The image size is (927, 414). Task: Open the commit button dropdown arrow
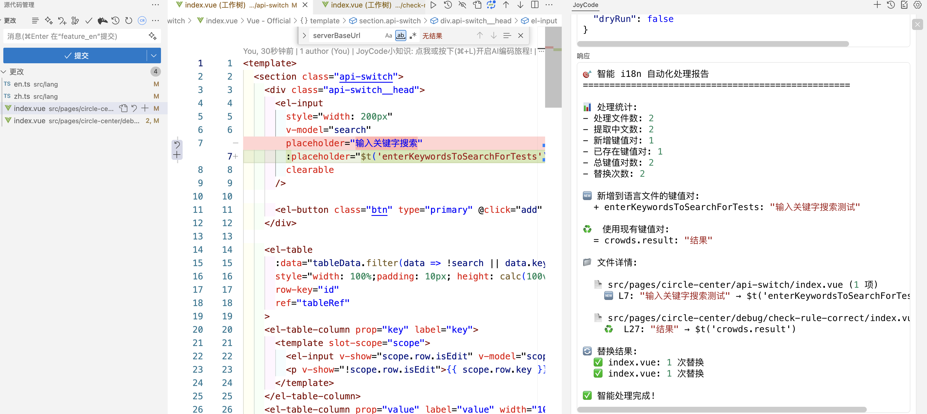coord(154,56)
